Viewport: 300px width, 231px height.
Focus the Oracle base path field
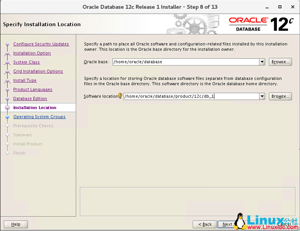point(186,62)
